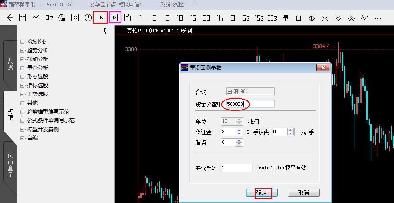Click the boxed play icon in toolbar

(114, 18)
